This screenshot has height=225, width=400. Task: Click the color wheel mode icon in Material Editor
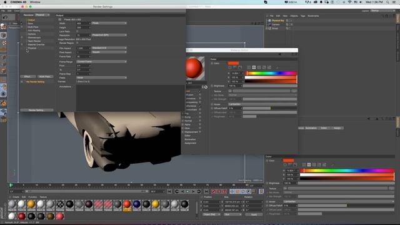pyautogui.click(x=230, y=67)
